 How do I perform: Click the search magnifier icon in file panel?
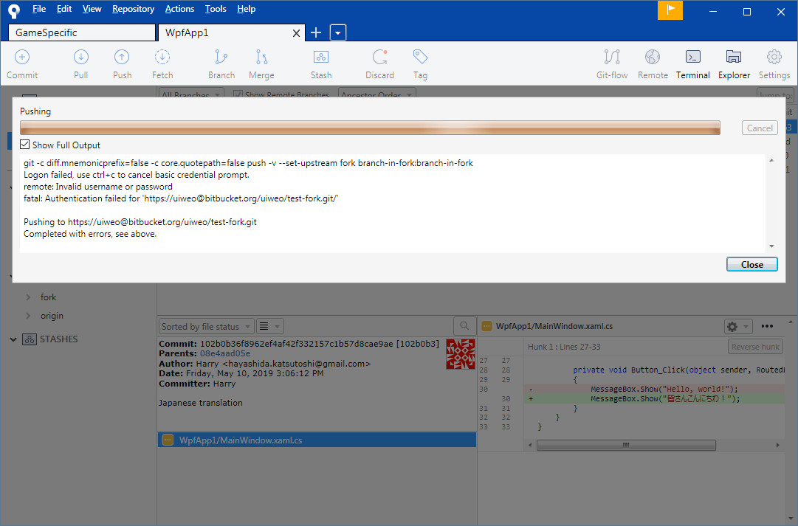tap(464, 326)
